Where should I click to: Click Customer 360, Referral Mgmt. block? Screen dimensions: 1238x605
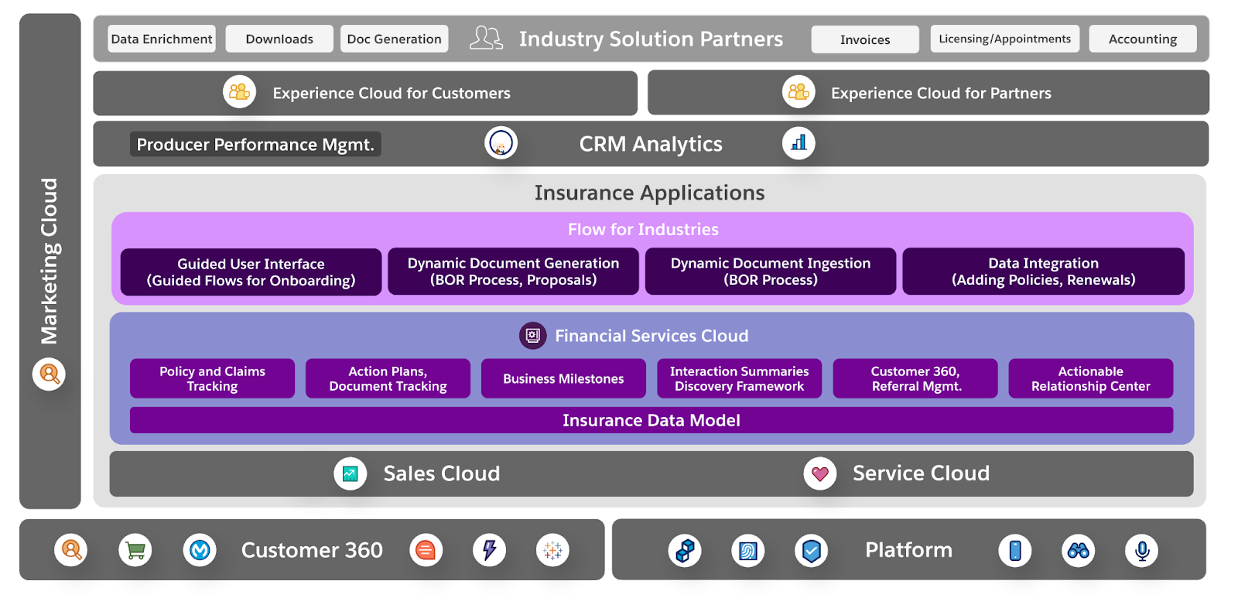coord(915,378)
